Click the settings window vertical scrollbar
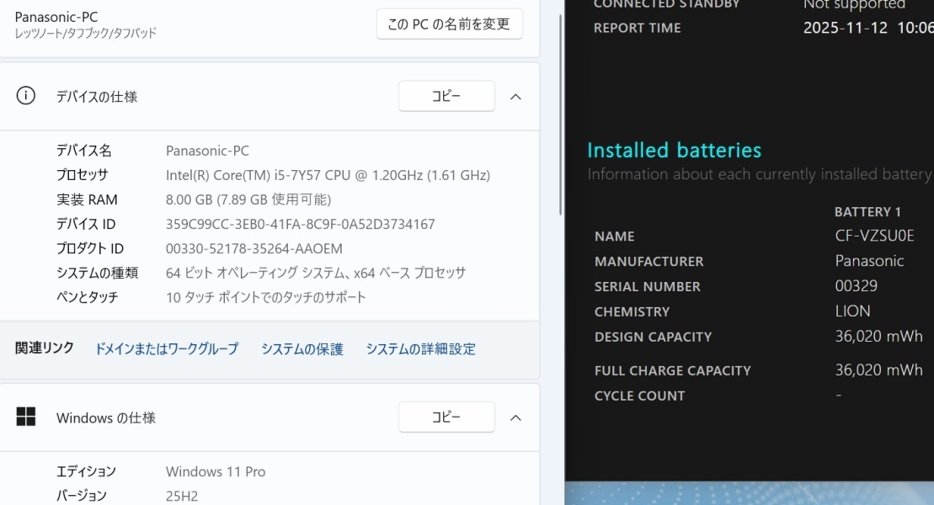 pyautogui.click(x=560, y=115)
